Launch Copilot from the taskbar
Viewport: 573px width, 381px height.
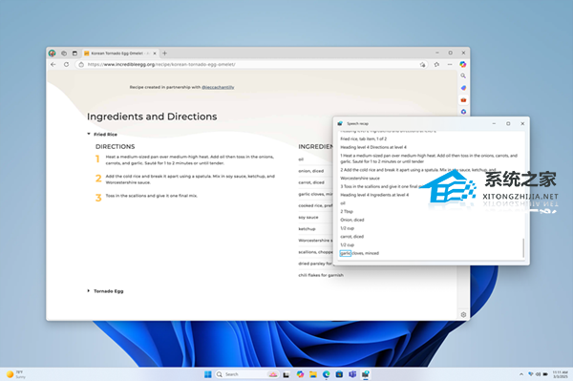coord(300,374)
